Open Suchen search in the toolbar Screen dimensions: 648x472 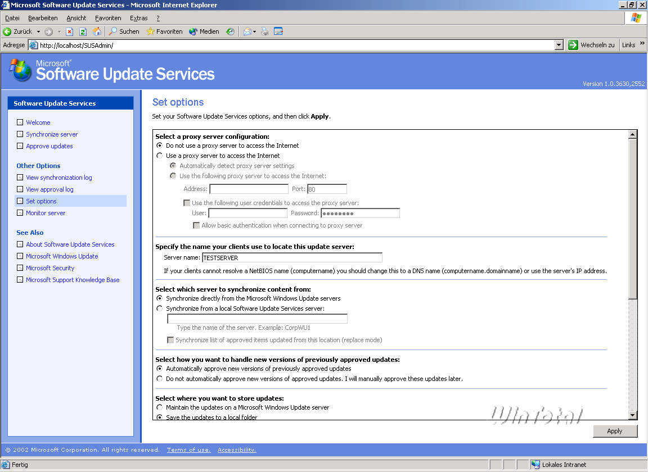click(124, 31)
